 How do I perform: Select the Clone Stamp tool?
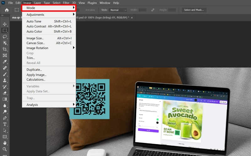pyautogui.click(x=5, y=80)
